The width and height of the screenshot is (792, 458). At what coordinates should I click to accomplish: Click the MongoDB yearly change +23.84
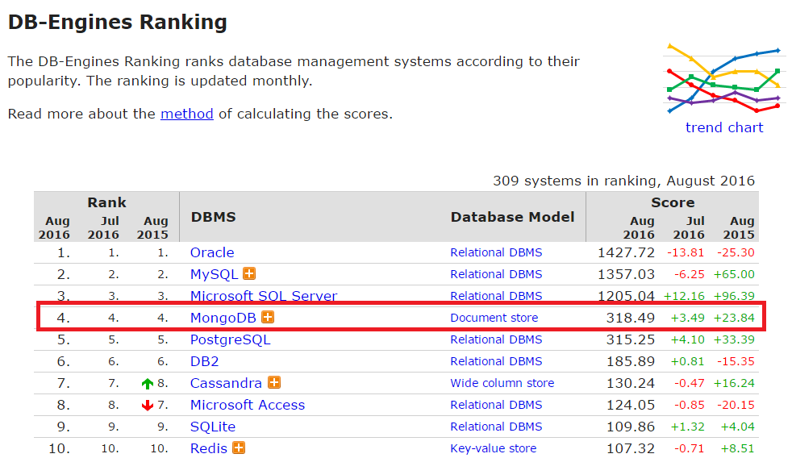pos(734,318)
